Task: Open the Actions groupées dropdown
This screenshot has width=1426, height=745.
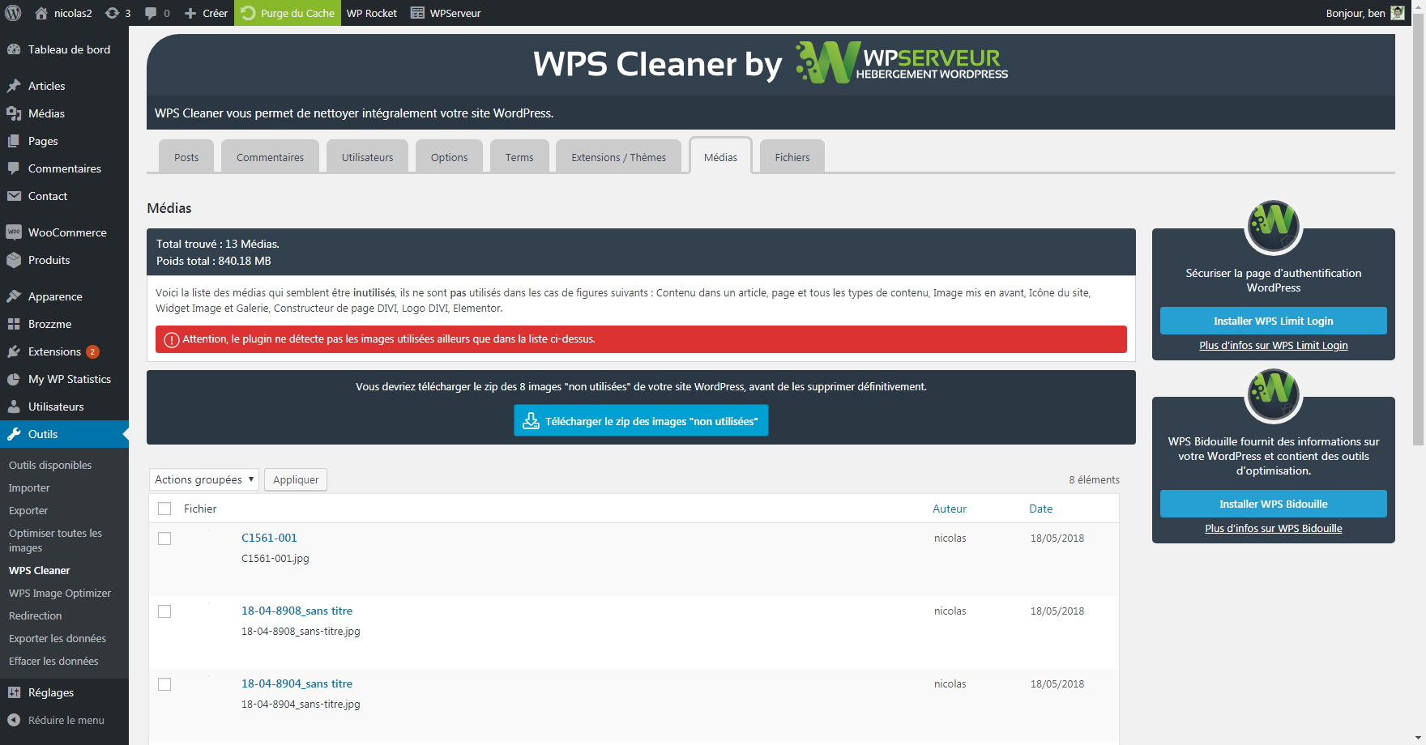Action: click(204, 479)
